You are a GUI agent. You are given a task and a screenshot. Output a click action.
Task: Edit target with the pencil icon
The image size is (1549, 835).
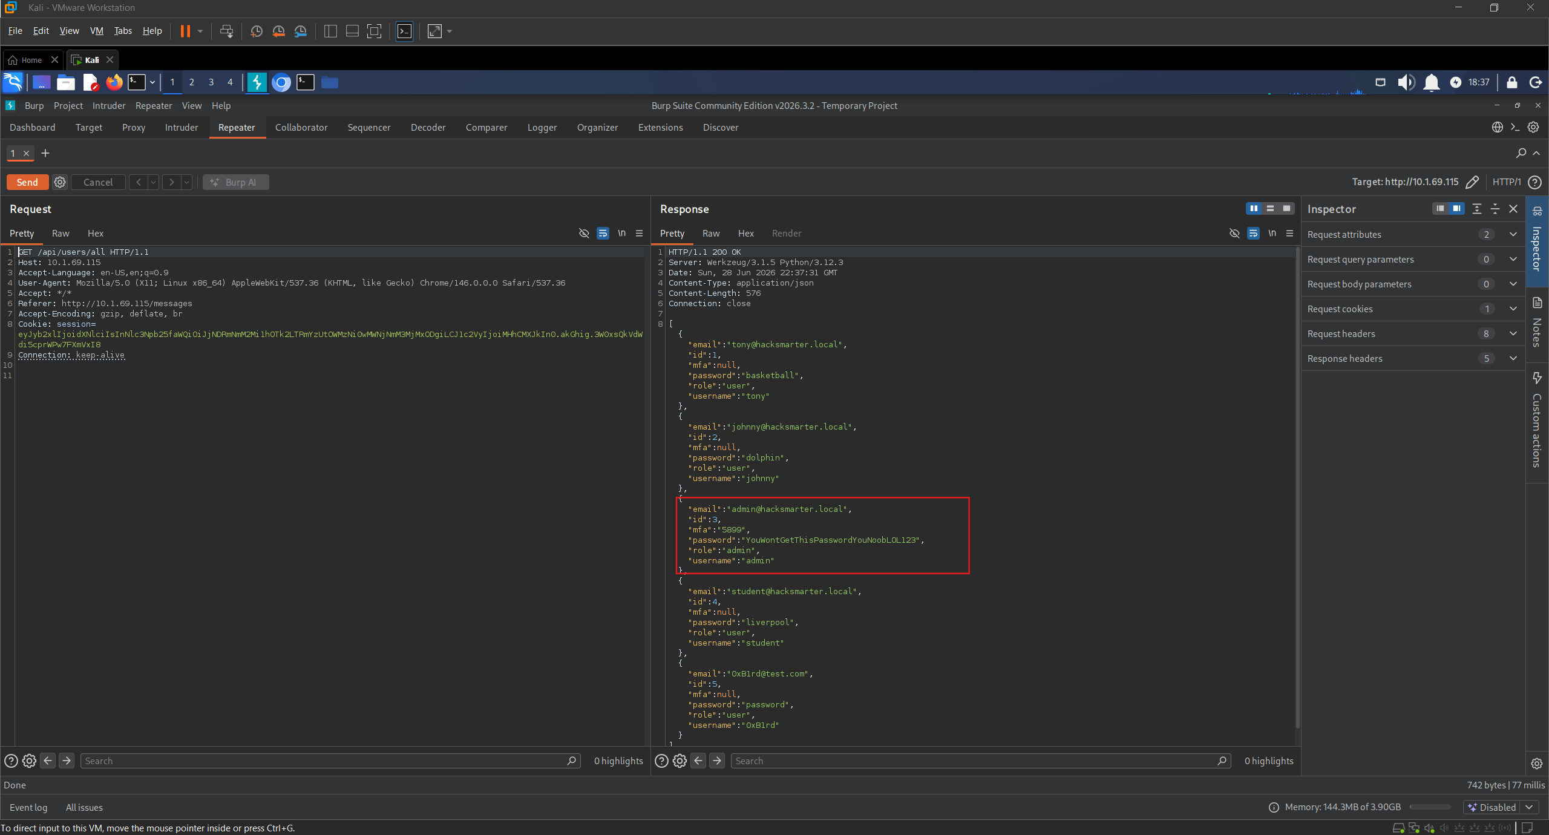[x=1472, y=182]
